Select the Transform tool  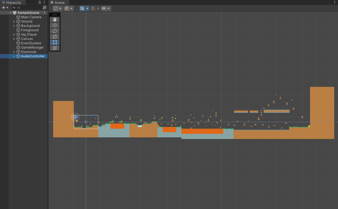[55, 48]
